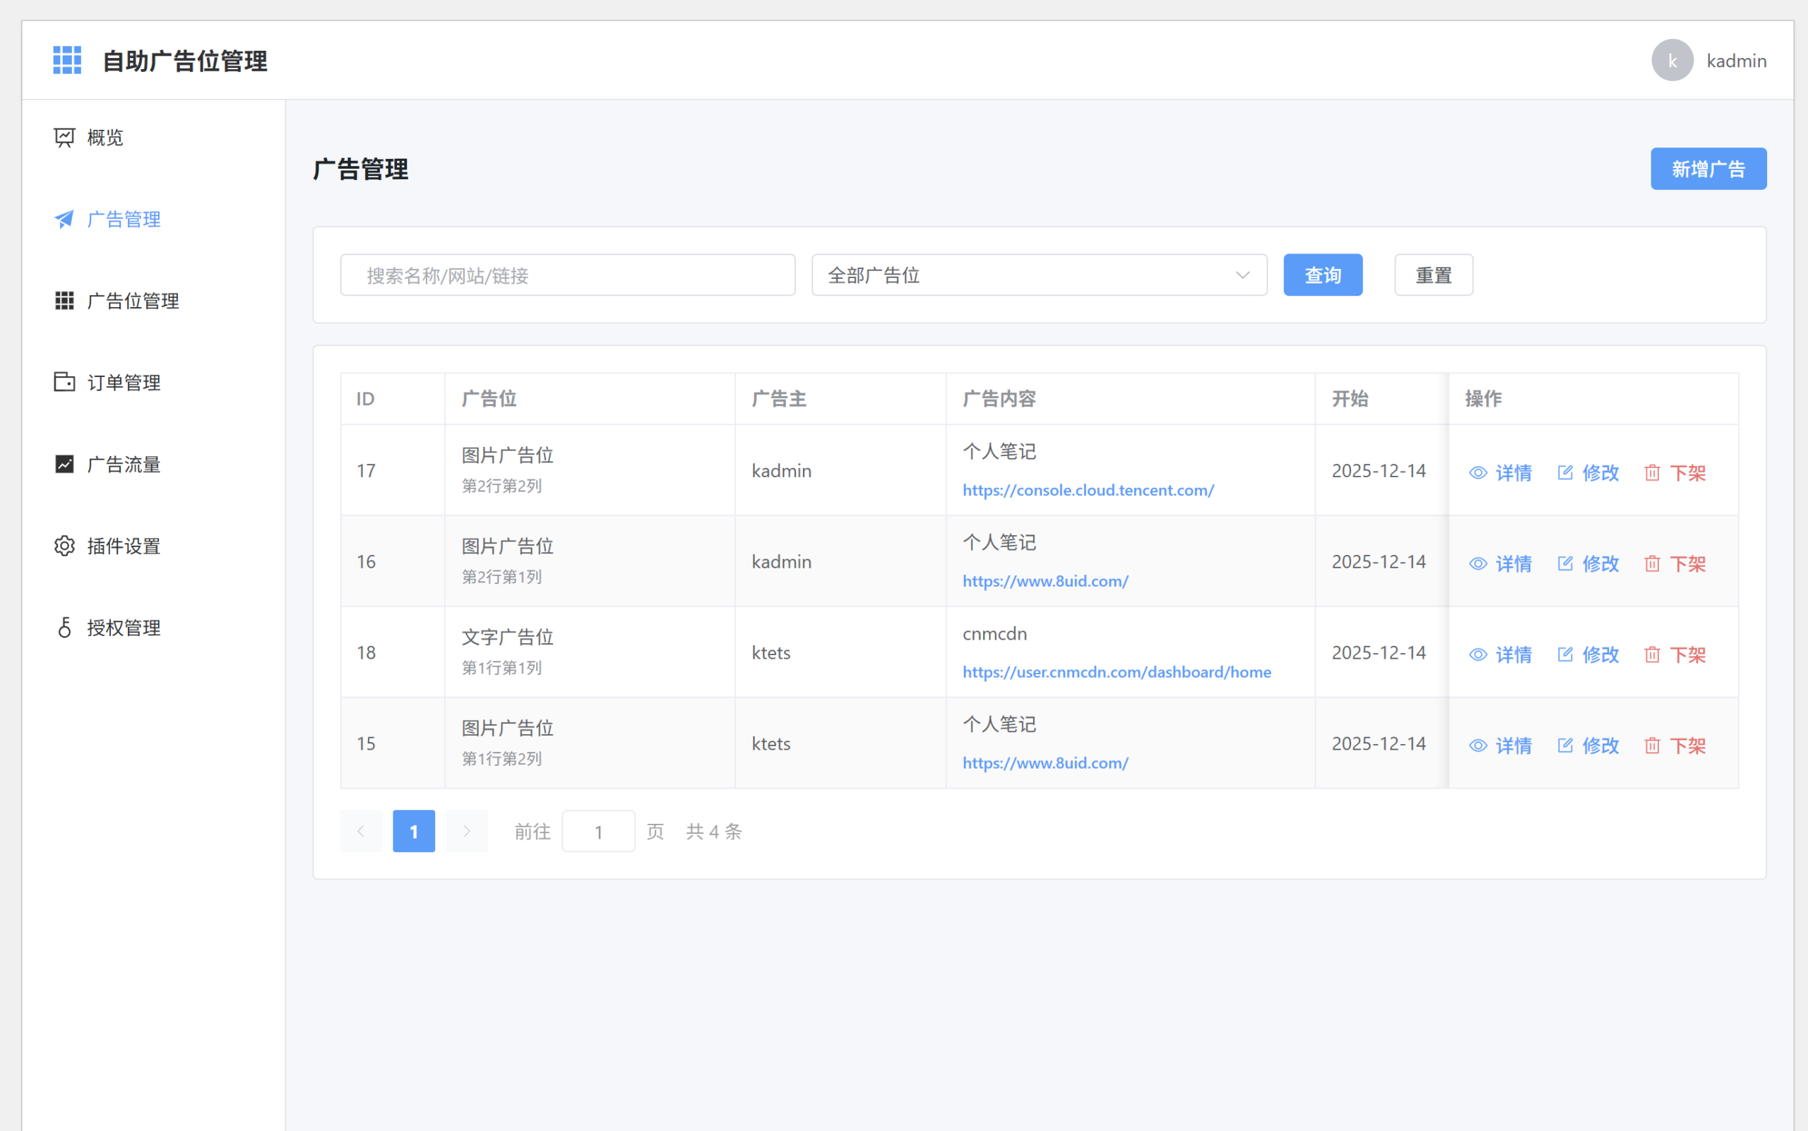Select page 1 in pagination
The width and height of the screenshot is (1808, 1131).
[414, 831]
